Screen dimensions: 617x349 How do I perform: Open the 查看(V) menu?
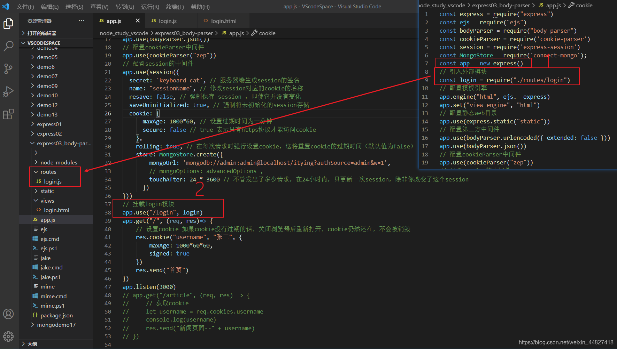click(99, 7)
